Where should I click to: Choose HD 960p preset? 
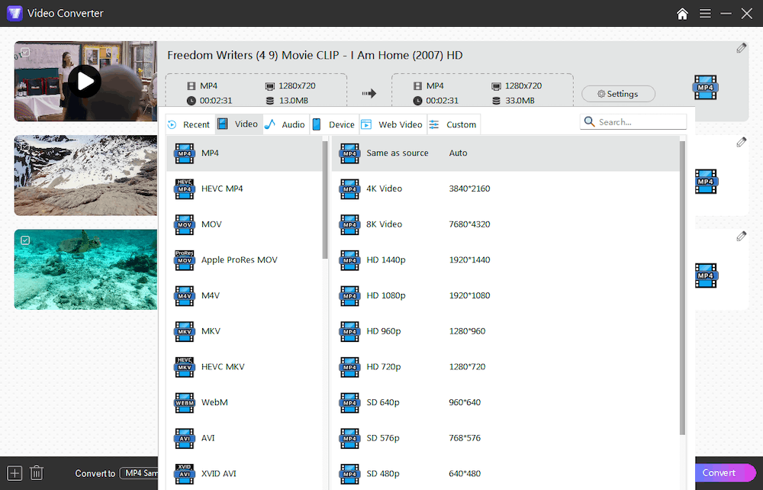(505, 331)
